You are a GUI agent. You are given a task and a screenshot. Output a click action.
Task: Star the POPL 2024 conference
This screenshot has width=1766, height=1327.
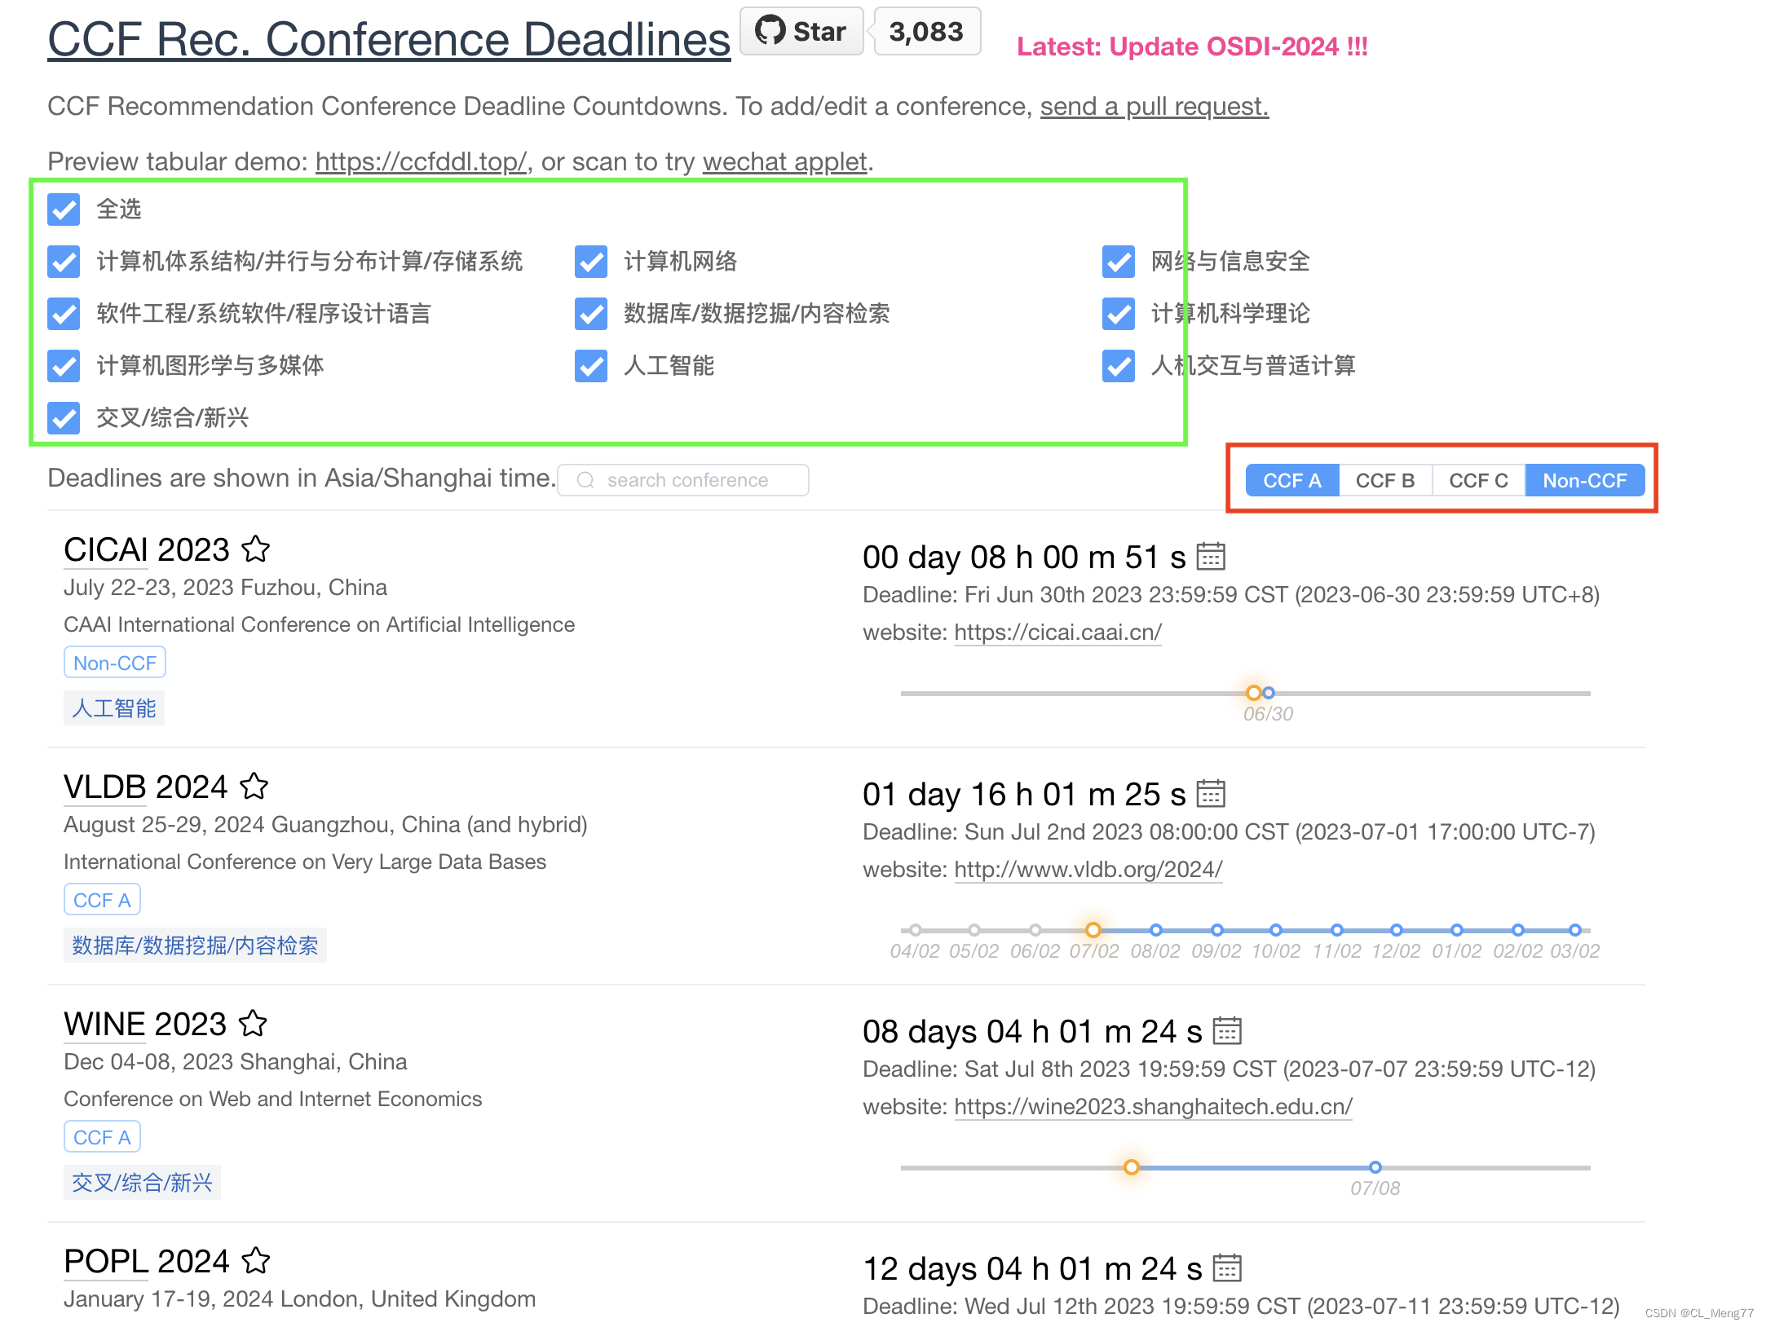pyautogui.click(x=256, y=1261)
